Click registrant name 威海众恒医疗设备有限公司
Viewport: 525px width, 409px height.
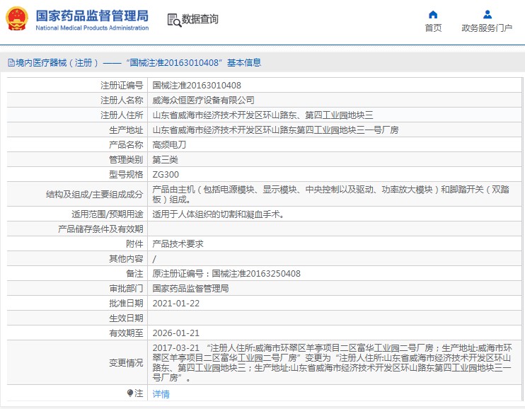pos(203,100)
